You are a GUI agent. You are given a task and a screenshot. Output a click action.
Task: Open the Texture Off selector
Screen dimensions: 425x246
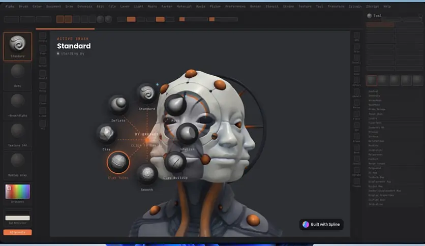pos(17,136)
